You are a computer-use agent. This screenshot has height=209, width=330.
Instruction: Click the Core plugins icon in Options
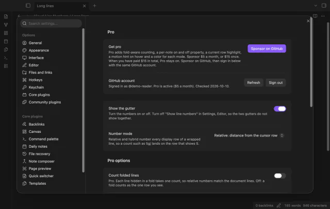24,95
